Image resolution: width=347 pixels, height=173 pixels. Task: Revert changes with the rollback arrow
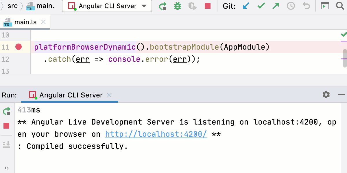(306, 6)
